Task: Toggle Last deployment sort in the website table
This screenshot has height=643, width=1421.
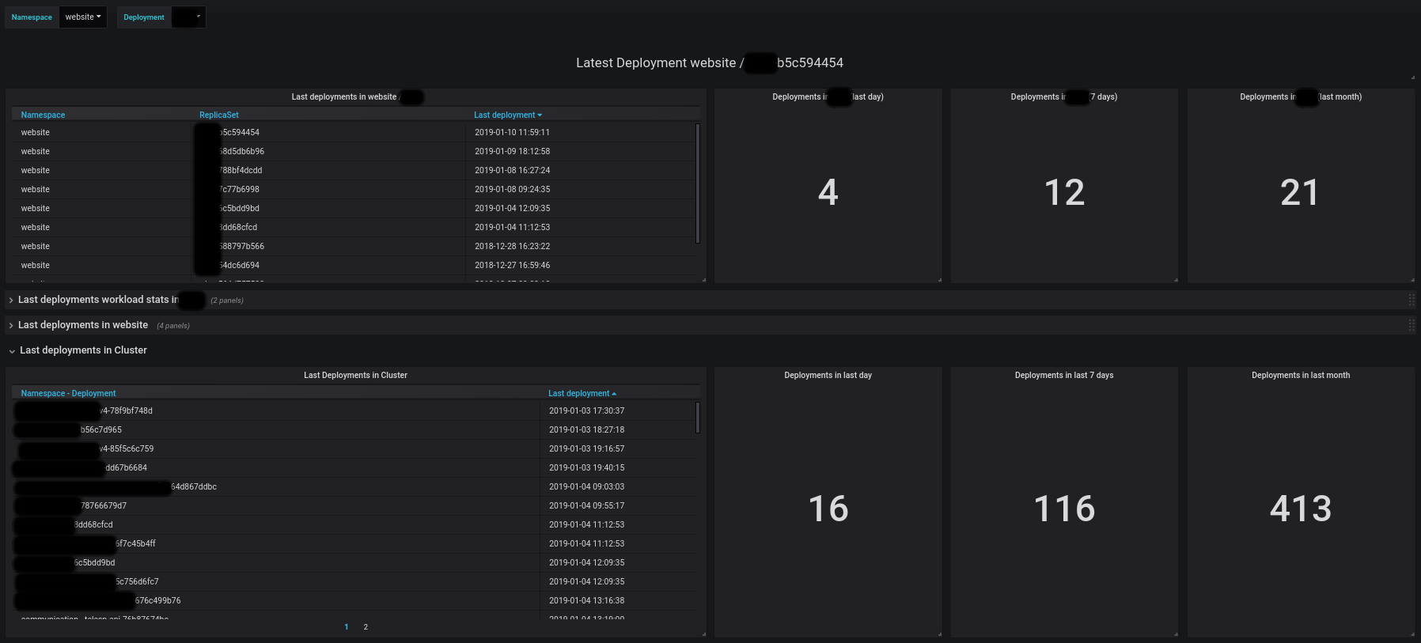Action: click(508, 115)
